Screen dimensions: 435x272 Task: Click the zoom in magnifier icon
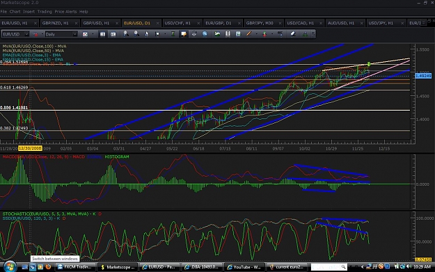[126, 34]
